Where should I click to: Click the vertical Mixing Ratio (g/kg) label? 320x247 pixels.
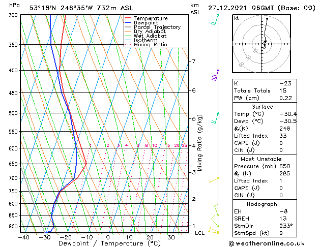click(200, 143)
